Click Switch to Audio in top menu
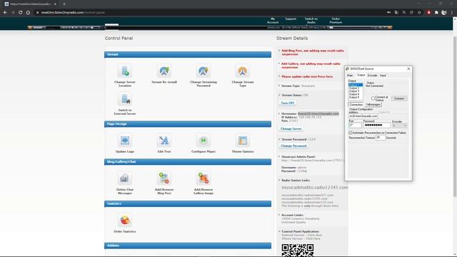457x257 pixels. coord(311,21)
